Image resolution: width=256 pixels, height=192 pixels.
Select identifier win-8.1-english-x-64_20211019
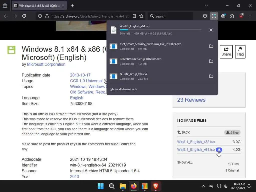98,165
